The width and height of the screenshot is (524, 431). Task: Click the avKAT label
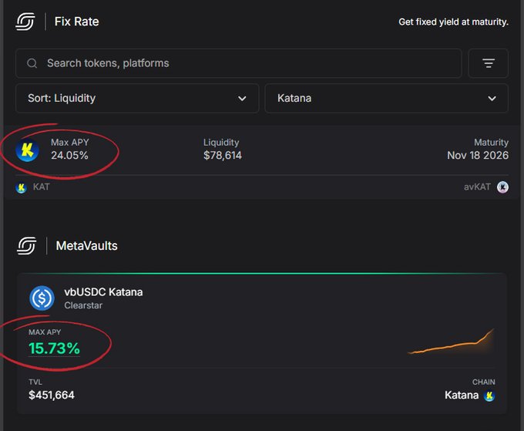pyautogui.click(x=477, y=187)
